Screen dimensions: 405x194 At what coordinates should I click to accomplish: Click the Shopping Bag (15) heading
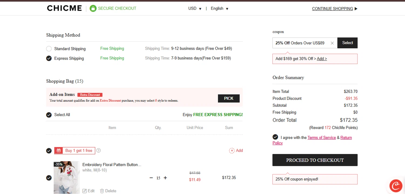(65, 81)
